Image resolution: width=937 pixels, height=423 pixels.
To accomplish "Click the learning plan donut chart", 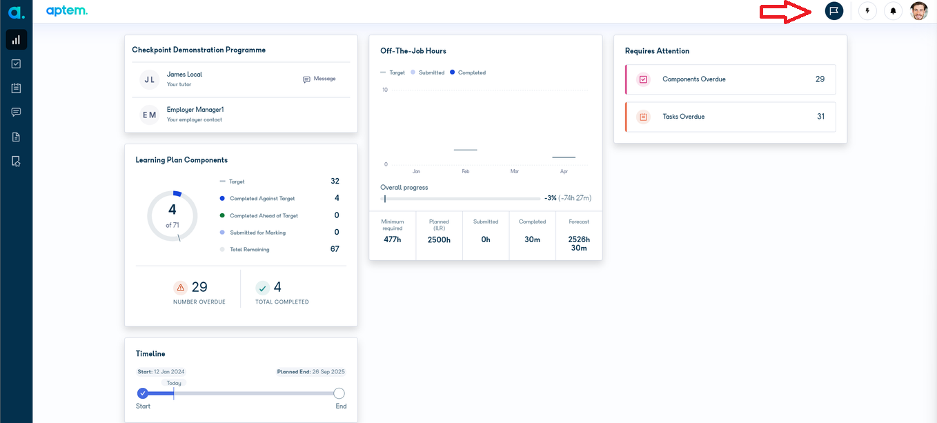I will click(172, 216).
